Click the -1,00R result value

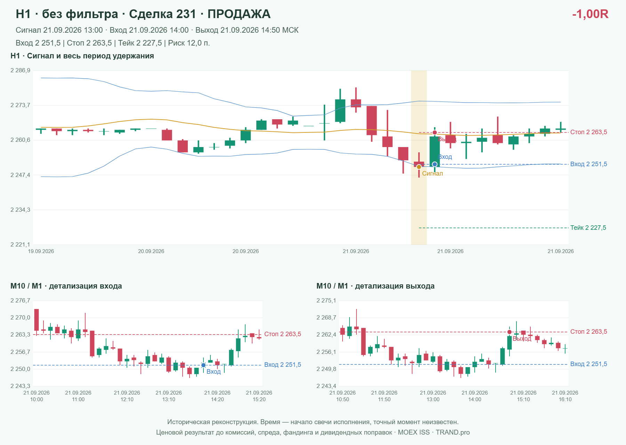(590, 14)
